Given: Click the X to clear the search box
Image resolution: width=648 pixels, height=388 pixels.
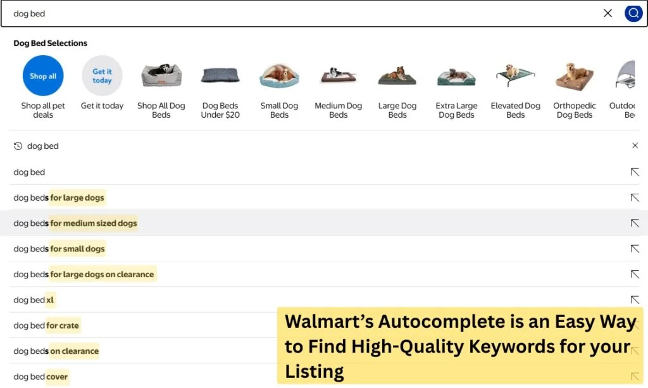Looking at the screenshot, I should [x=607, y=13].
